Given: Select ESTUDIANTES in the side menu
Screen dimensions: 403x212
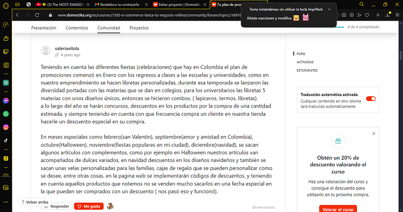Looking at the screenshot, I should 307,70.
